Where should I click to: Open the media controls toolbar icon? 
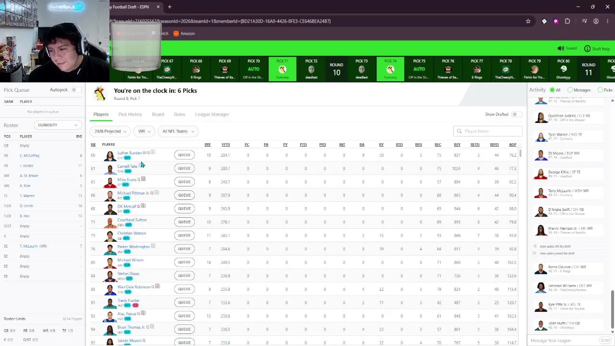pos(584,21)
